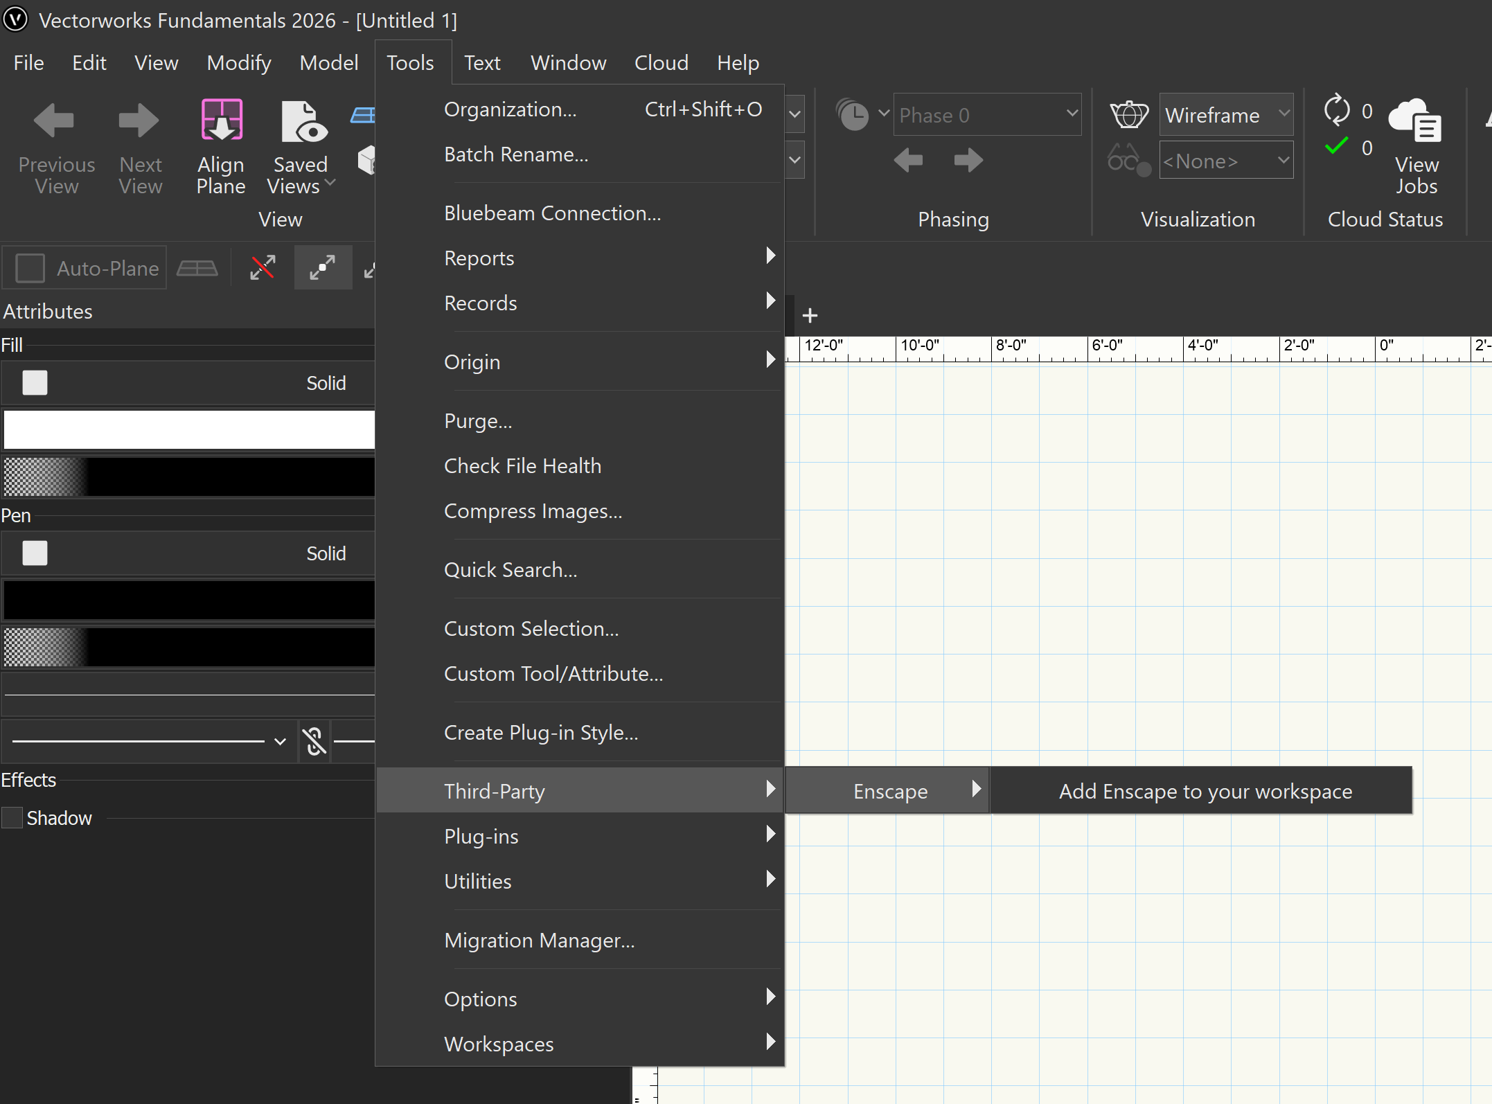
Task: Open the File menu
Action: [x=29, y=62]
